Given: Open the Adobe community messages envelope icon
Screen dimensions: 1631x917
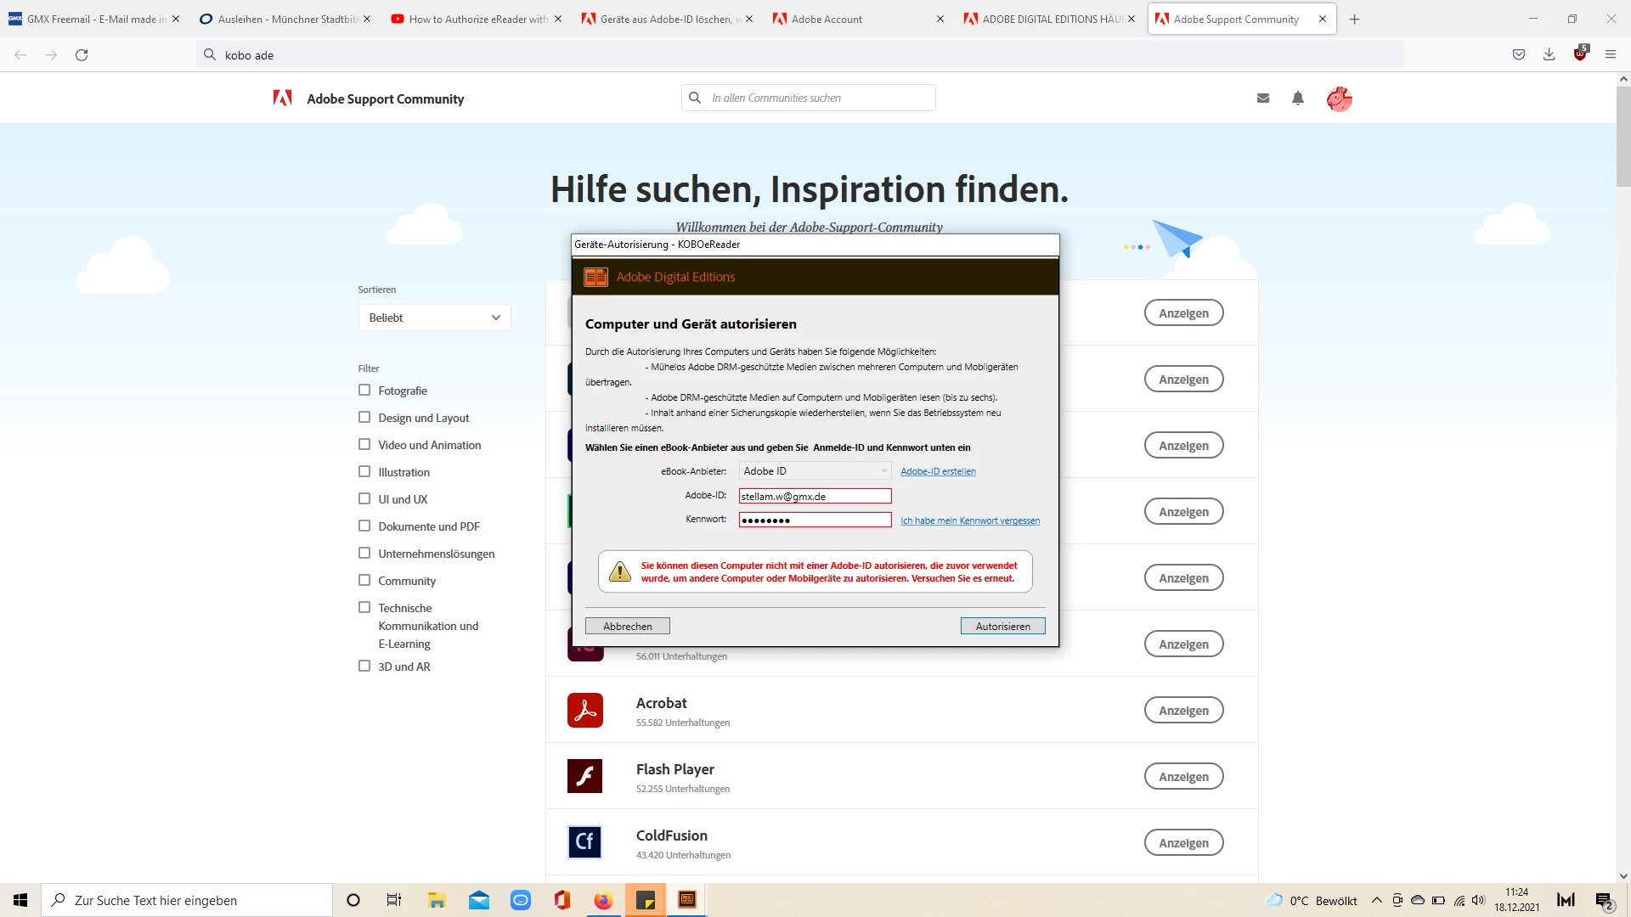Looking at the screenshot, I should [x=1263, y=98].
